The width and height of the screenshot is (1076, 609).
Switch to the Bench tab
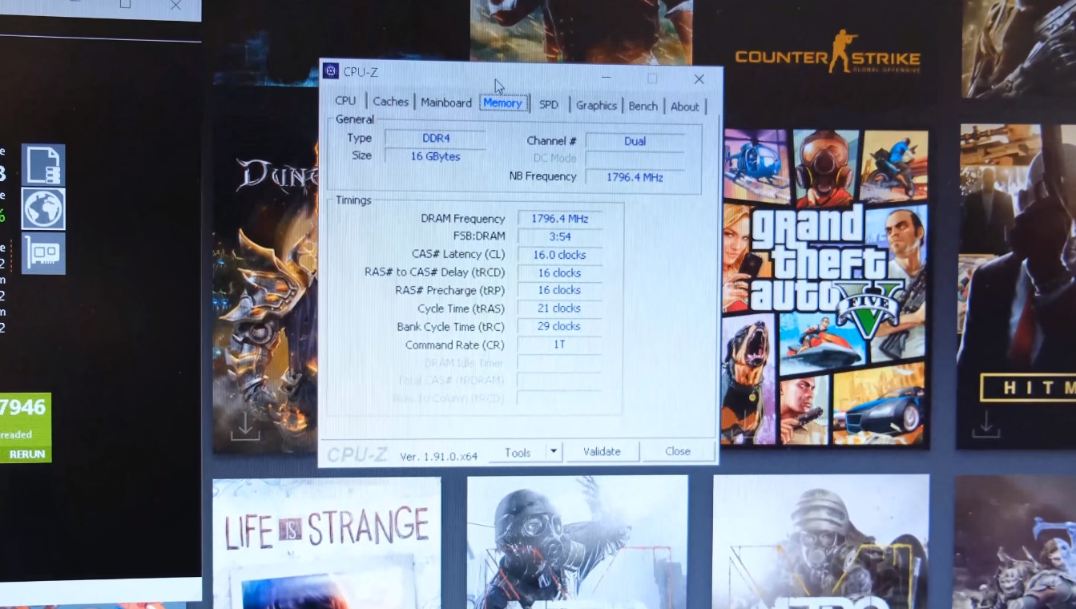pos(643,106)
